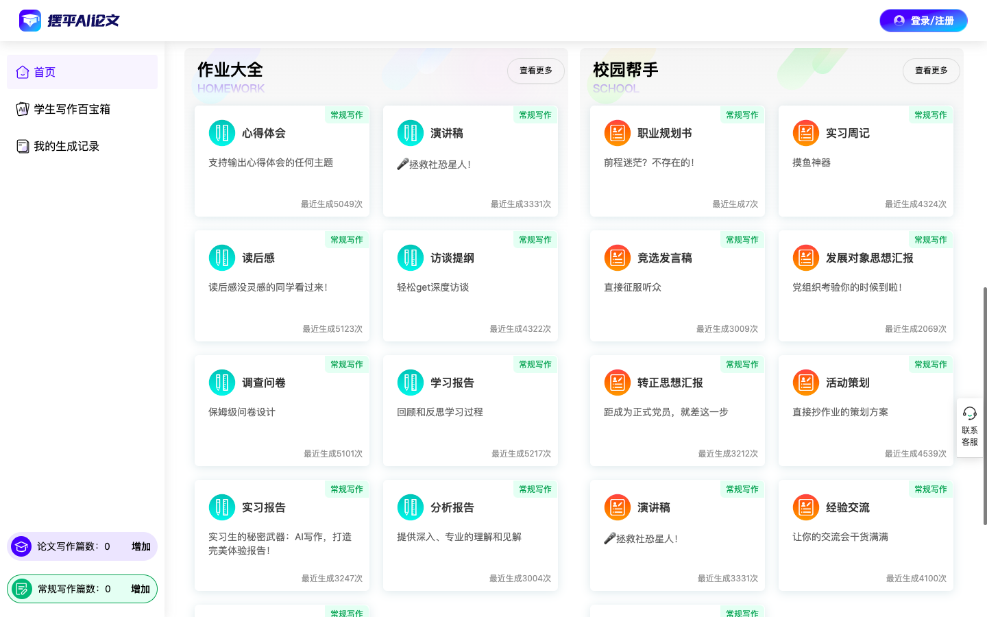Click the 分析报告 card icon
This screenshot has height=617, width=987.
pos(411,507)
